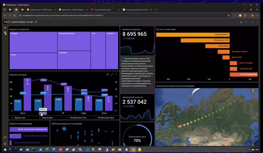Open the browser tab search dropdown arrow
Screen dimensions: 263x153
point(5,10)
